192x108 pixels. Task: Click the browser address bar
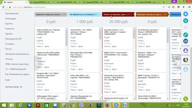[x=86, y=7]
